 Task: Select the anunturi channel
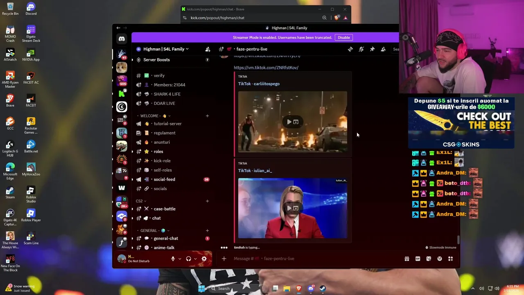pos(173,142)
